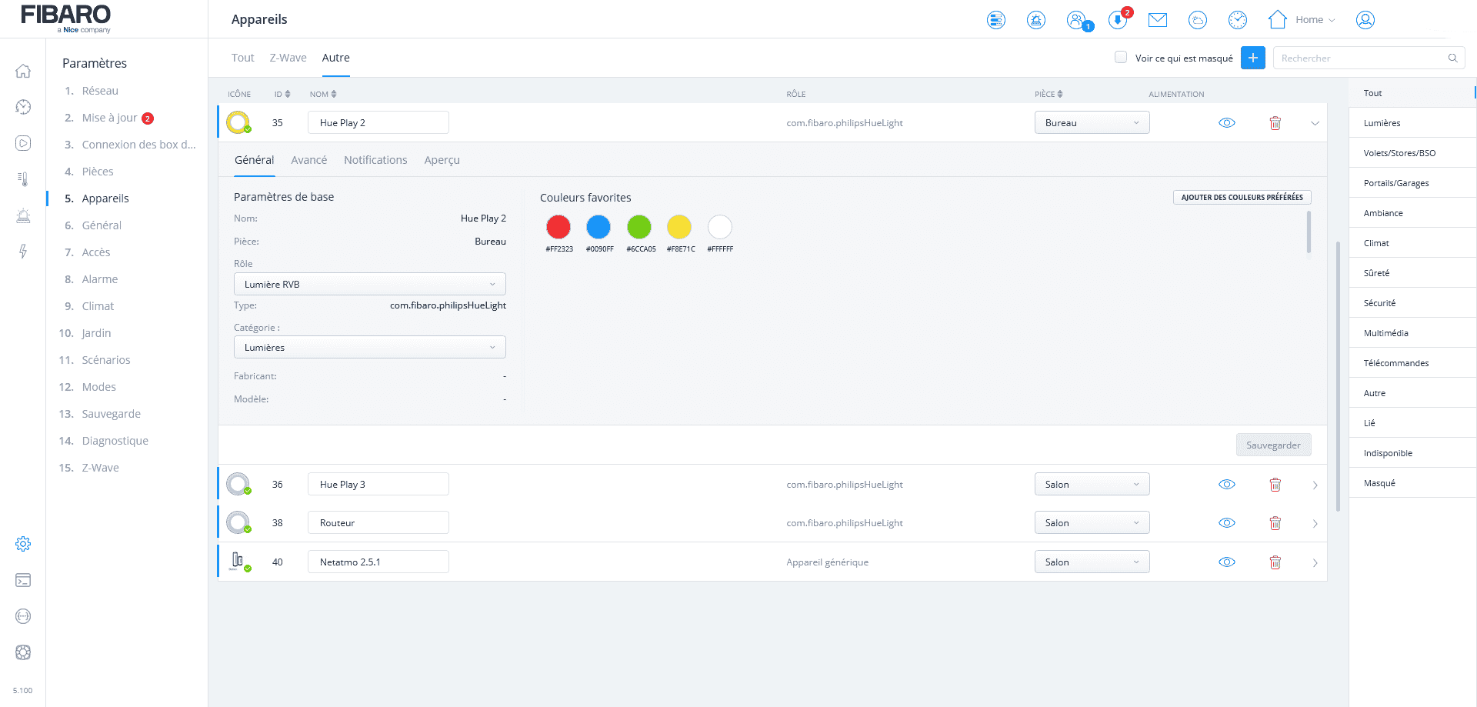Click the blue plus add device button

tap(1252, 58)
